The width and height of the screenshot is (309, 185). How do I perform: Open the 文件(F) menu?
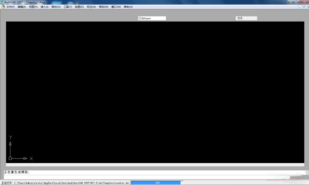10,7
